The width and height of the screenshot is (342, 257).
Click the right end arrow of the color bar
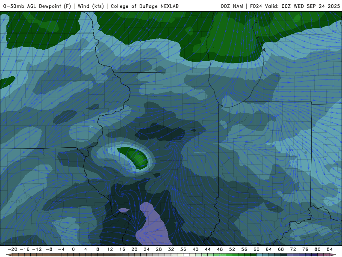click(333, 255)
